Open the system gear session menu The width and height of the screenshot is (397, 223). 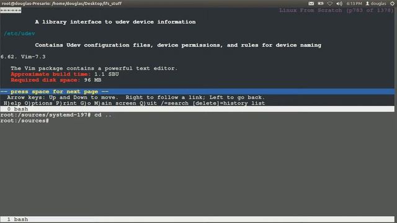click(x=392, y=4)
